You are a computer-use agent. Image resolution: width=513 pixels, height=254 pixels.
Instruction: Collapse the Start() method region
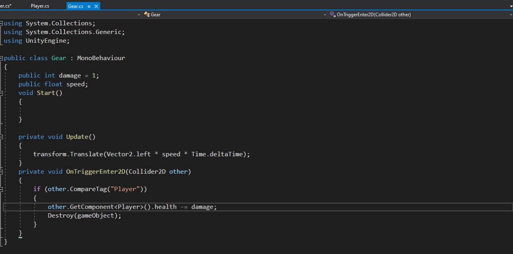[2, 93]
